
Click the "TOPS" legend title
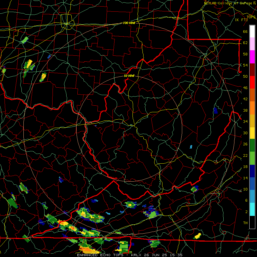(251, 17)
